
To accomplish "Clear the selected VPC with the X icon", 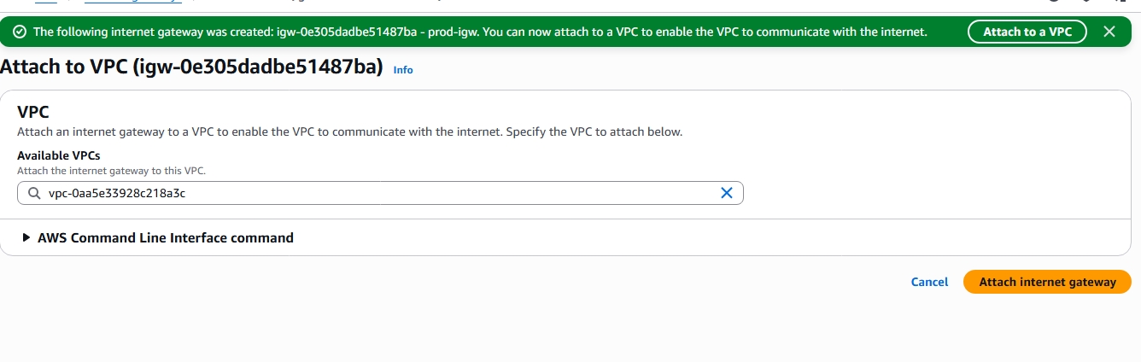I will (727, 193).
